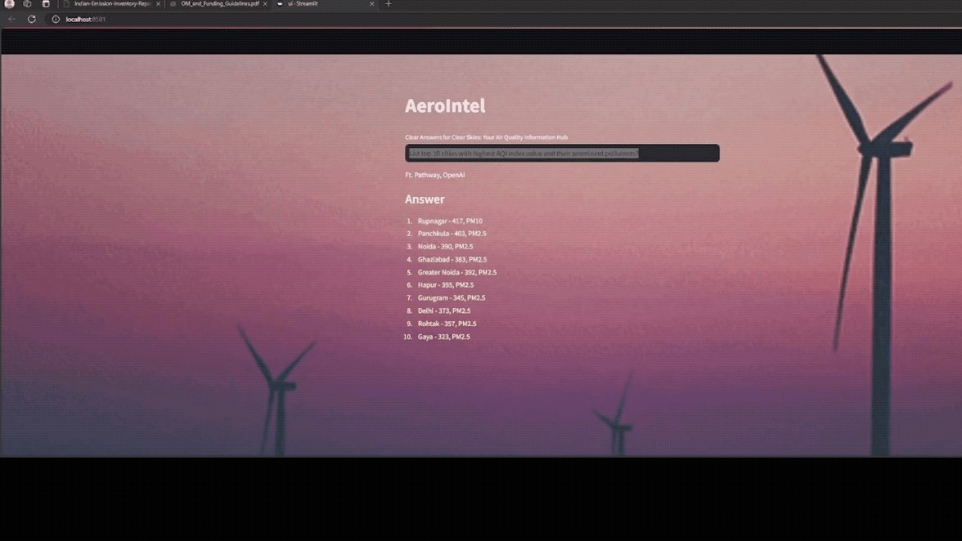Screen dimensions: 962x541
Task: Open a new browser tab
Action: coord(389,4)
